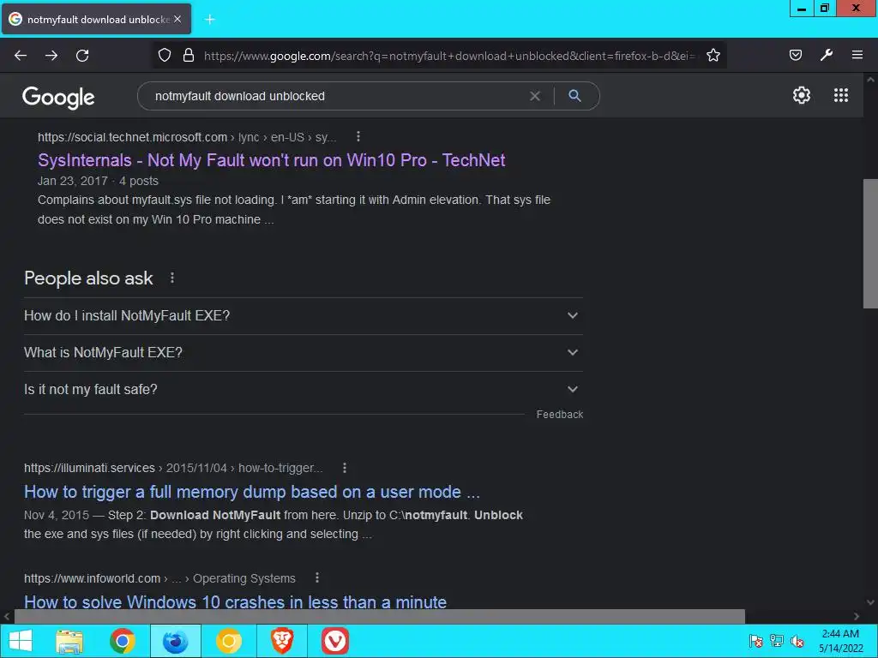878x658 pixels.
Task: Submit search with the magnifying glass icon
Action: point(574,96)
